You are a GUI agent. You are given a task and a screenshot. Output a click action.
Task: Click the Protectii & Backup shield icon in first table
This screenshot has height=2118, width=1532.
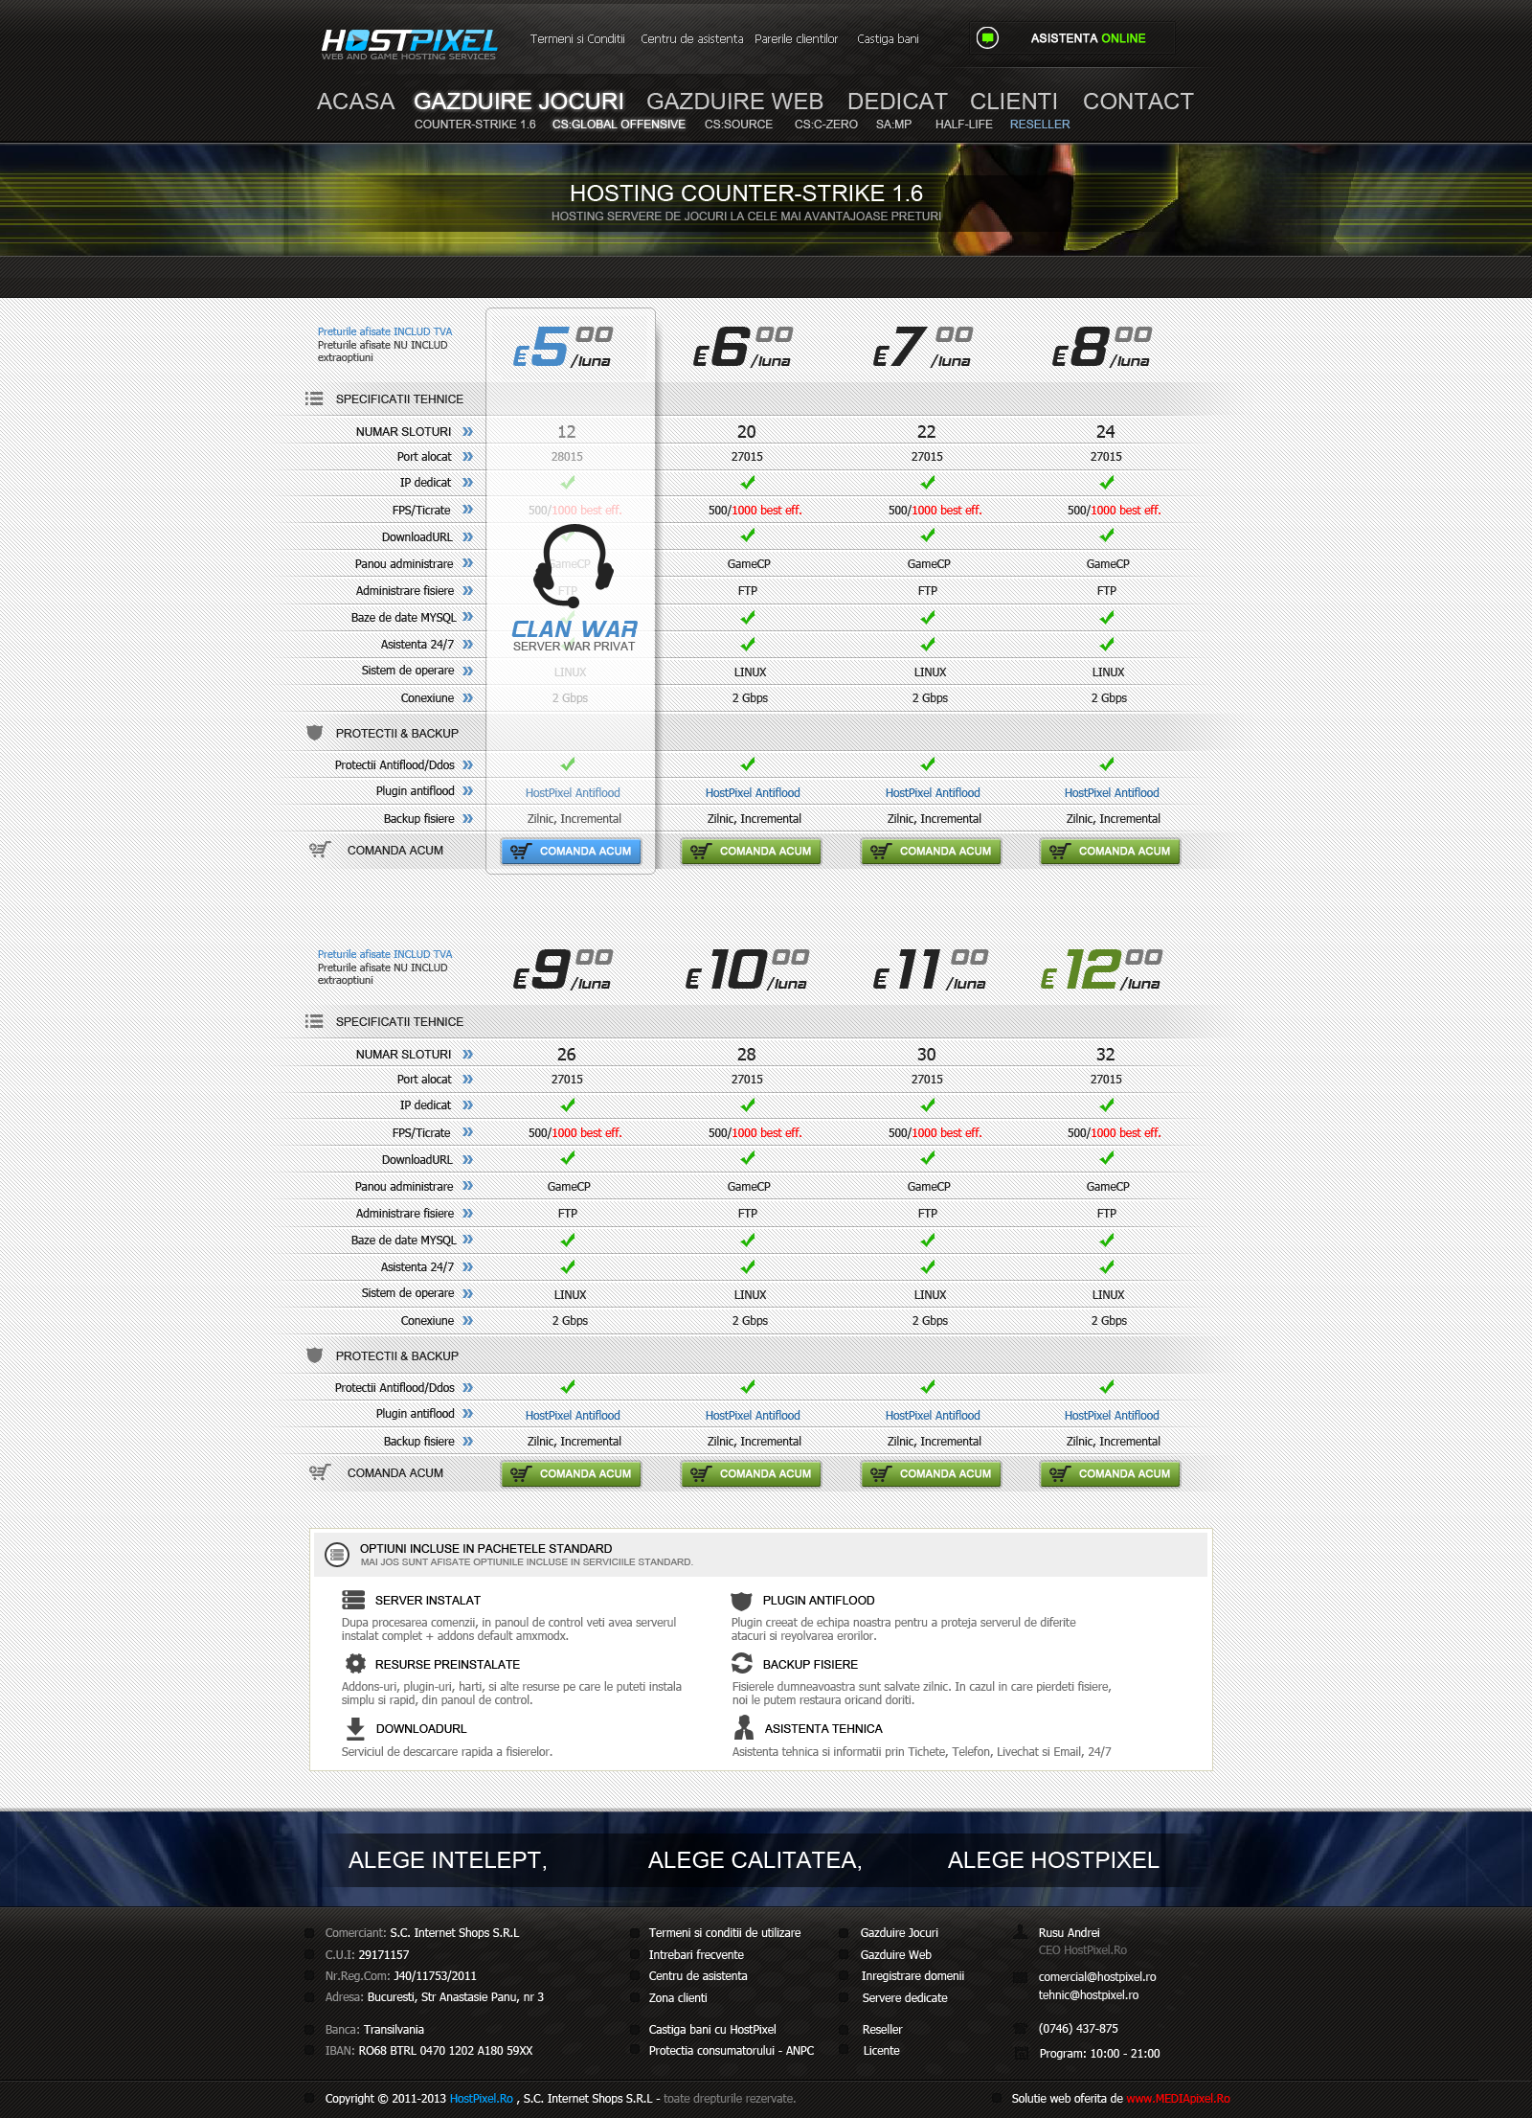314,733
